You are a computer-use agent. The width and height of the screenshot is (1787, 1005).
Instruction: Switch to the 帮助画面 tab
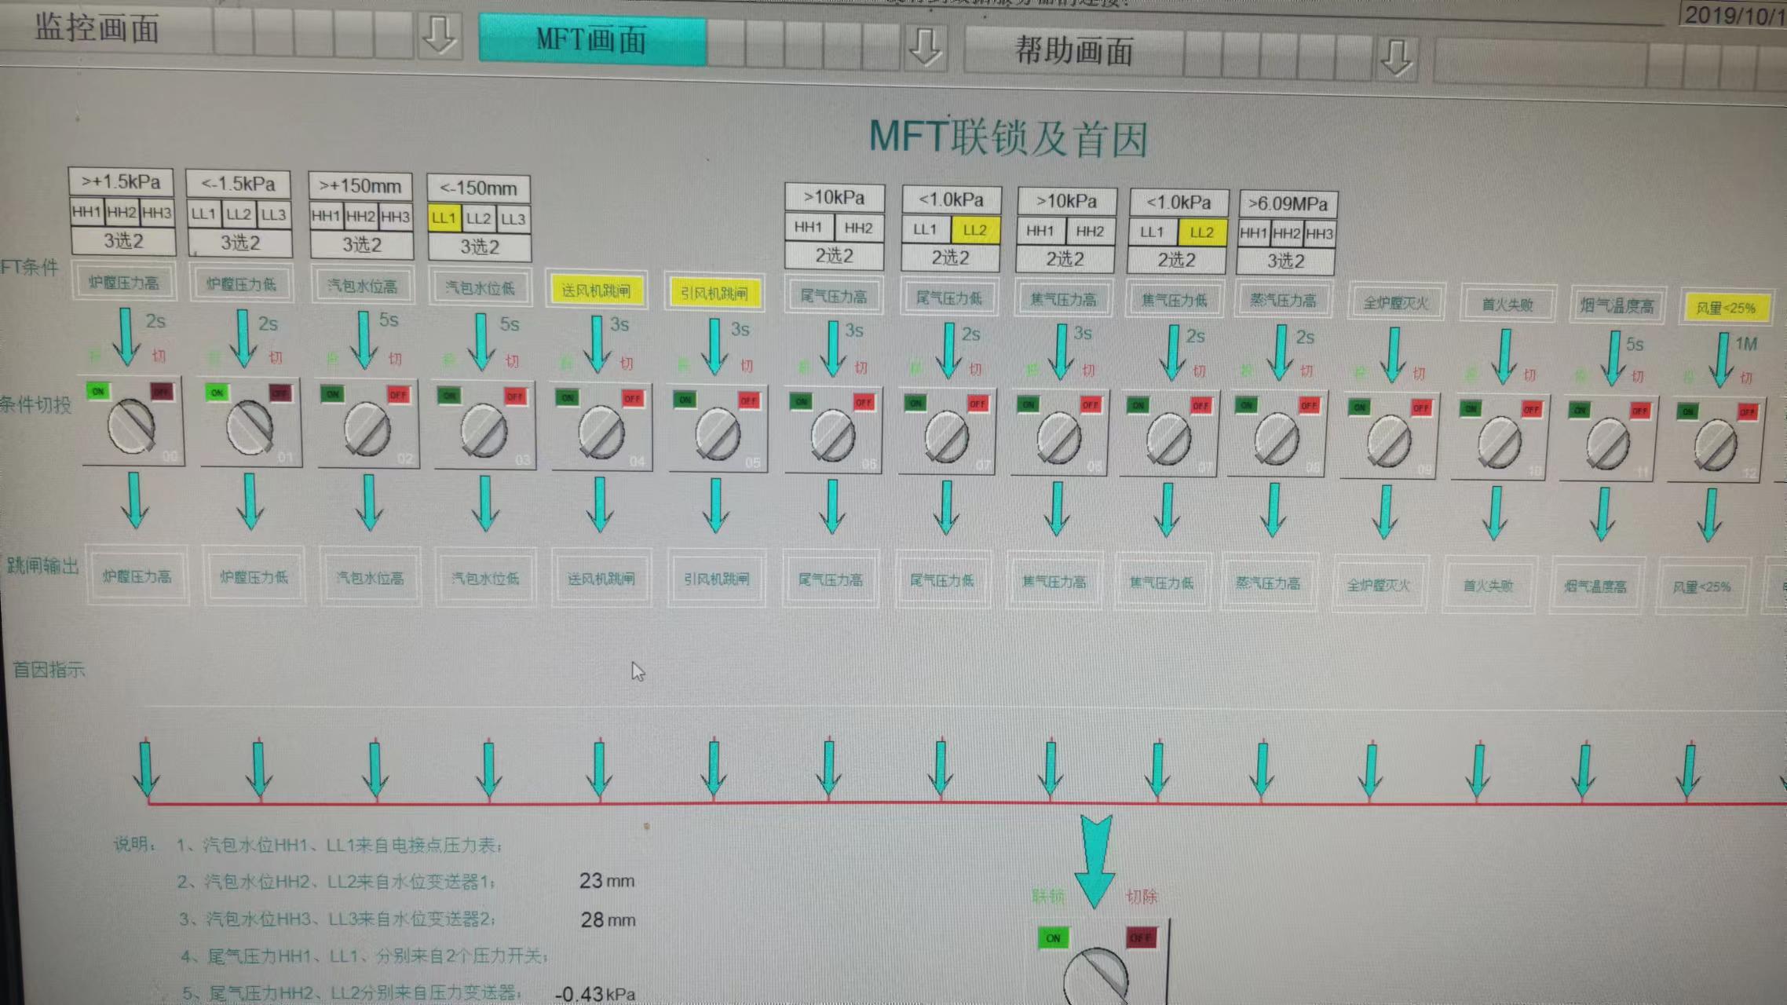[x=1074, y=51]
